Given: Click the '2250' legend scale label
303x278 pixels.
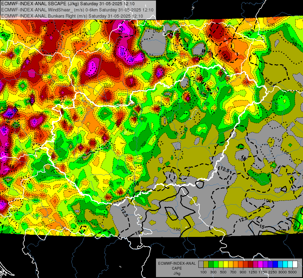Looking at the screenshot, I should click(273, 272).
